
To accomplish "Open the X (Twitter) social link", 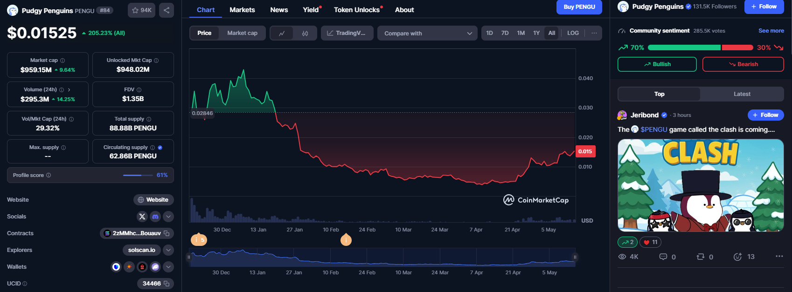I will 142,217.
